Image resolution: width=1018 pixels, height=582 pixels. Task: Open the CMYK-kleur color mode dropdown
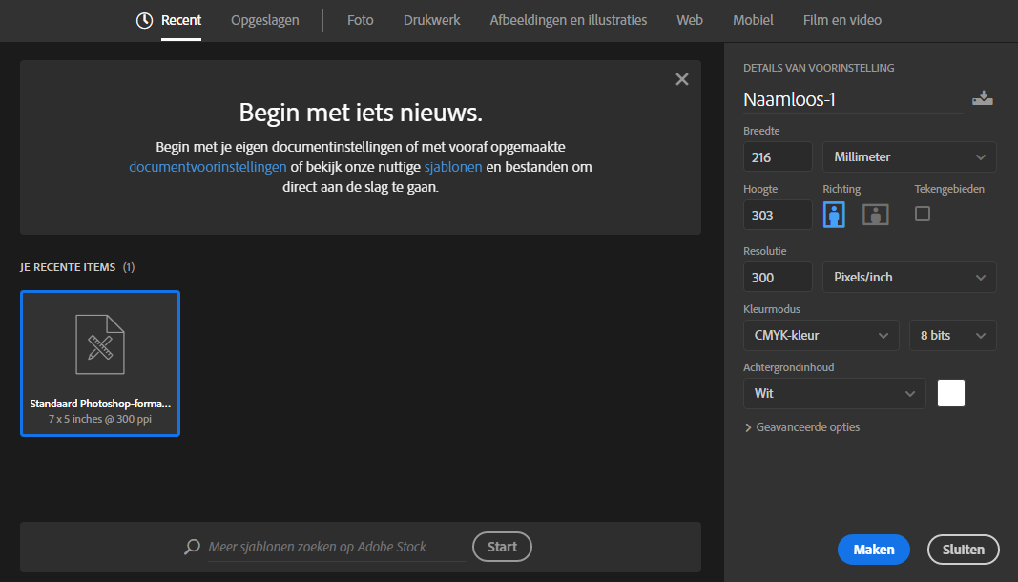coord(821,335)
